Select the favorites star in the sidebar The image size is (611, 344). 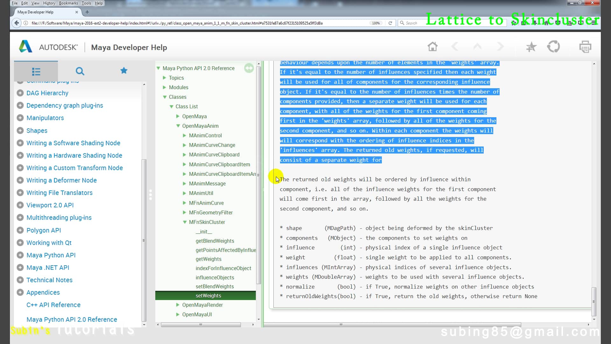click(124, 71)
